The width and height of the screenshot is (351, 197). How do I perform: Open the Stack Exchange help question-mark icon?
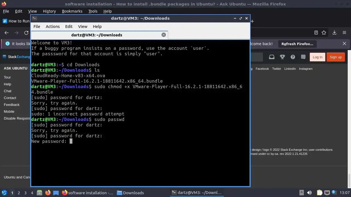tap(293, 57)
